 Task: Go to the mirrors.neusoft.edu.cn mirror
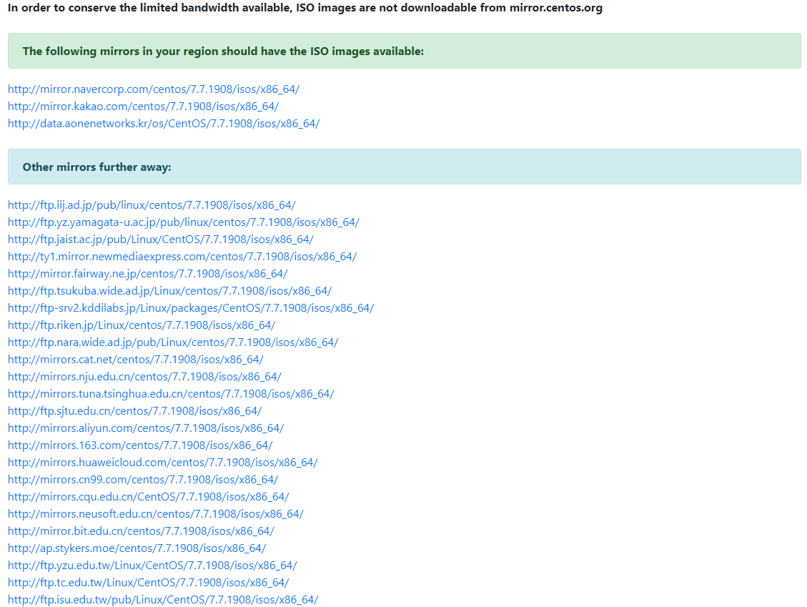155,514
